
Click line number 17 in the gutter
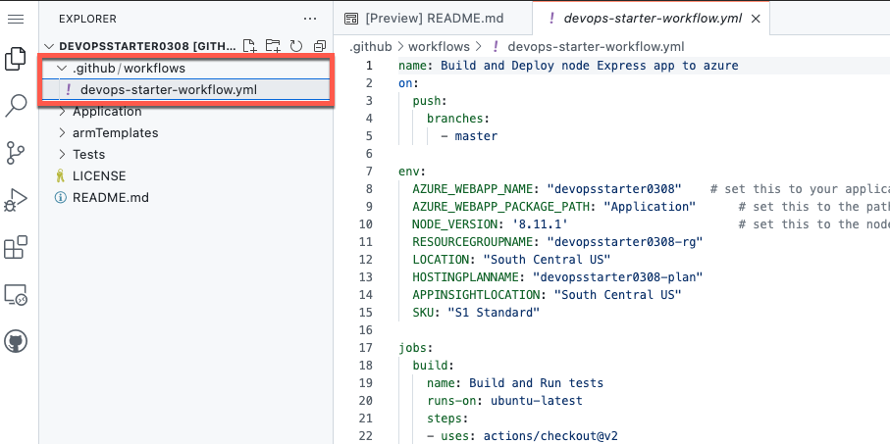click(366, 348)
